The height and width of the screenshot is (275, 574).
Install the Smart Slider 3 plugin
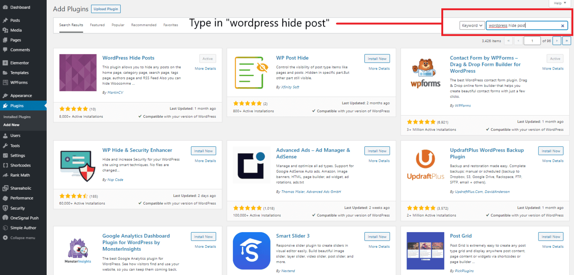377,237
